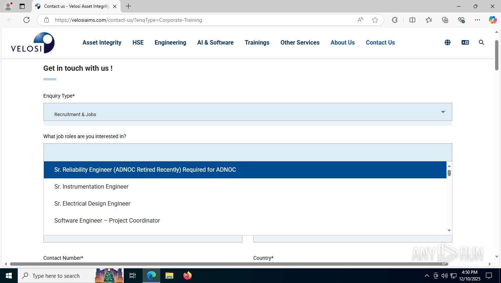Click the language translate icon
Viewport: 501px width, 283px height.
point(465,42)
